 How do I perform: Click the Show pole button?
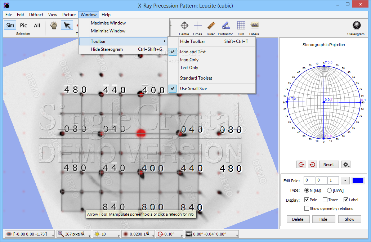tap(349, 219)
